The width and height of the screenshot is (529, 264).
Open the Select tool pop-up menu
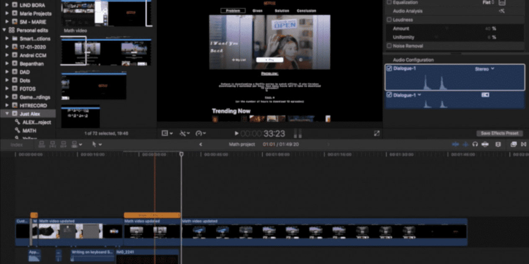[97, 145]
